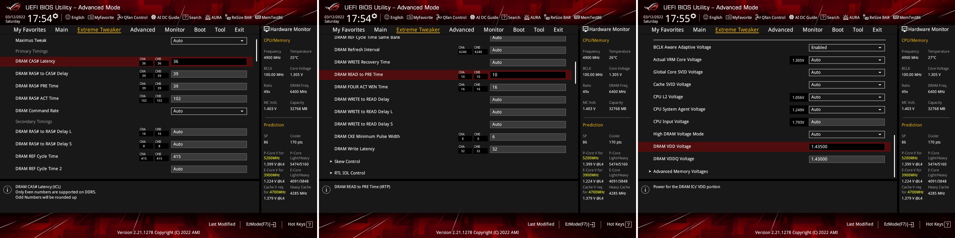Click the Search tool in the left screenshot
955x238 pixels.
[x=192, y=17]
